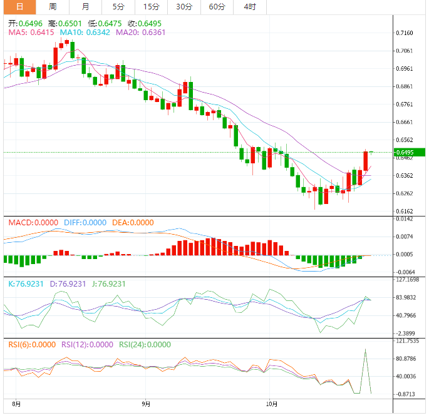Open the 30分 timeframe tab
429x418 pixels.
pos(184,7)
